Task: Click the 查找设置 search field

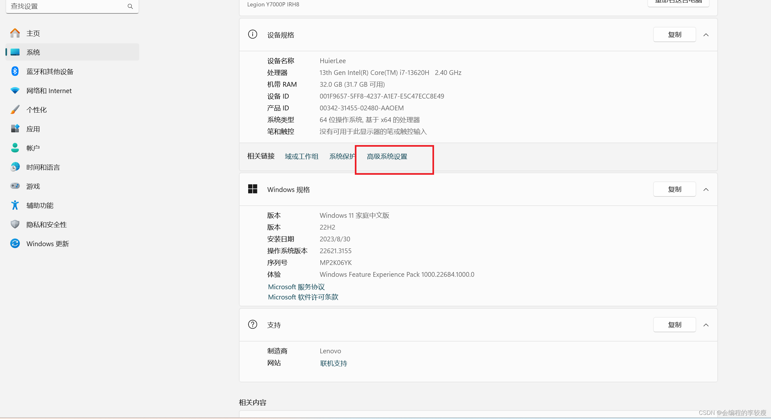Action: coord(72,6)
